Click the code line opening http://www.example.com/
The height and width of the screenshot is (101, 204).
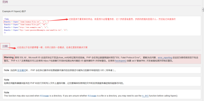26,27
